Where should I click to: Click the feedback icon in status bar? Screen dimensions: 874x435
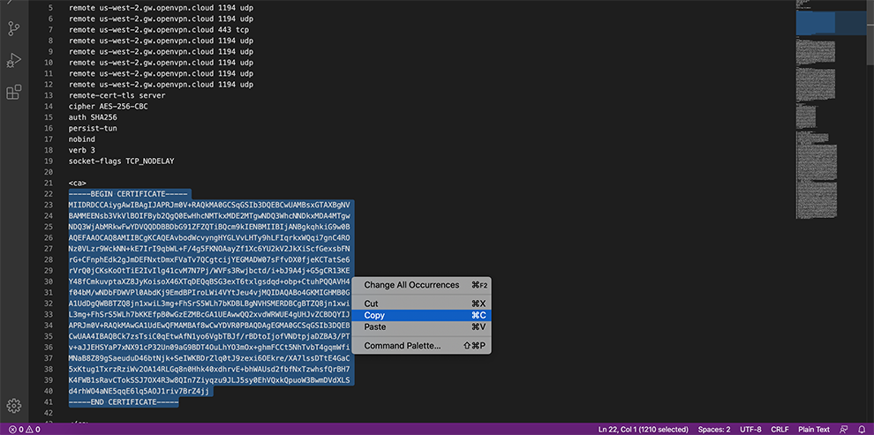(843, 429)
